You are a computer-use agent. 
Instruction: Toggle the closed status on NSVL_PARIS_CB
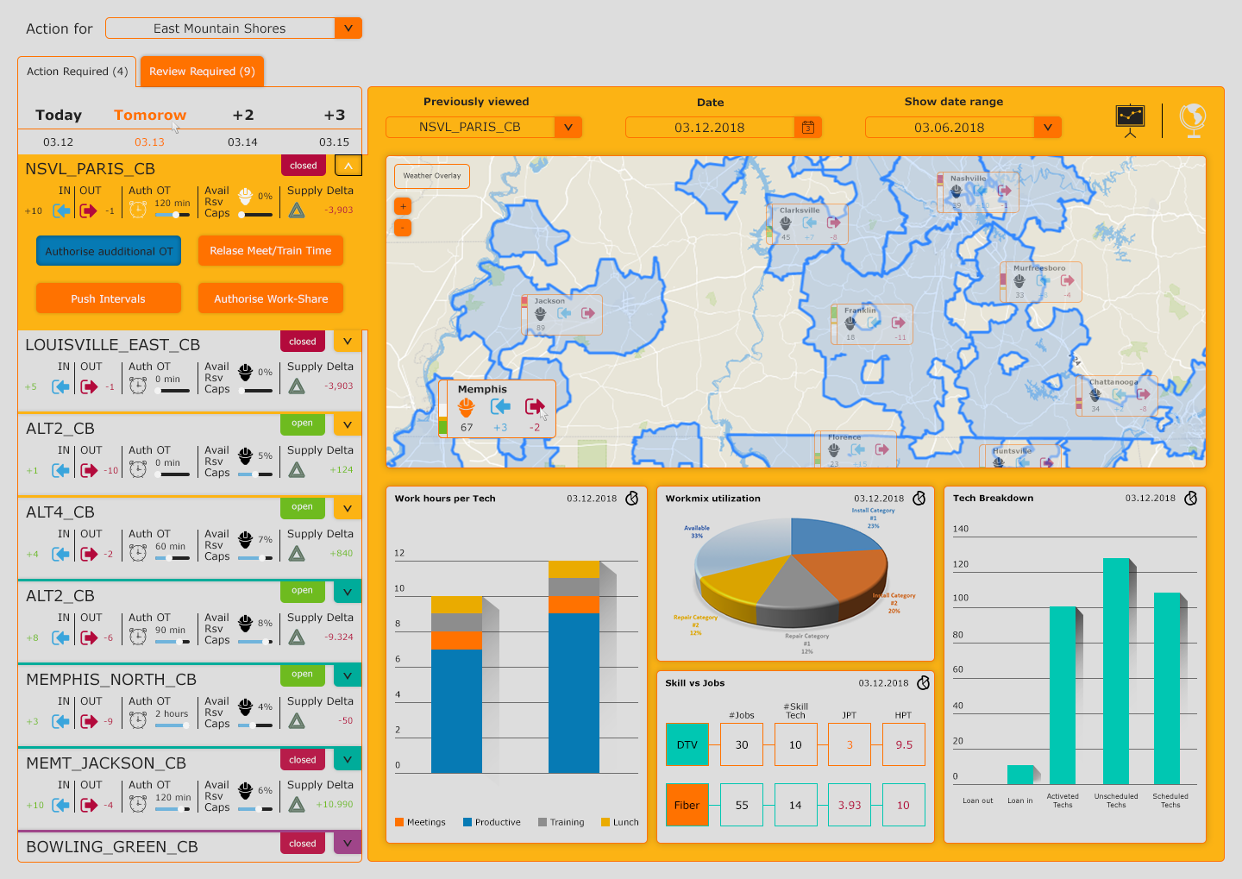coord(303,166)
